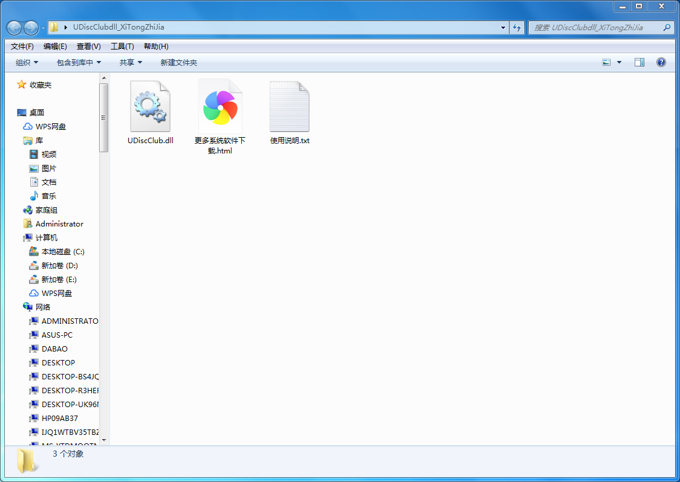Select the UDiscClub.dll file icon
The image size is (680, 482).
(150, 106)
